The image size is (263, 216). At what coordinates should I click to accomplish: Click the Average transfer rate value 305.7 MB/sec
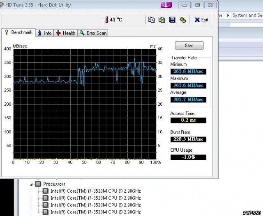pyautogui.click(x=188, y=100)
